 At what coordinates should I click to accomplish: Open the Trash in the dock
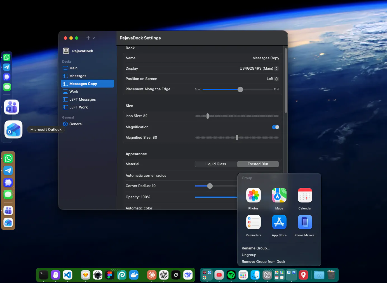tap(331, 275)
